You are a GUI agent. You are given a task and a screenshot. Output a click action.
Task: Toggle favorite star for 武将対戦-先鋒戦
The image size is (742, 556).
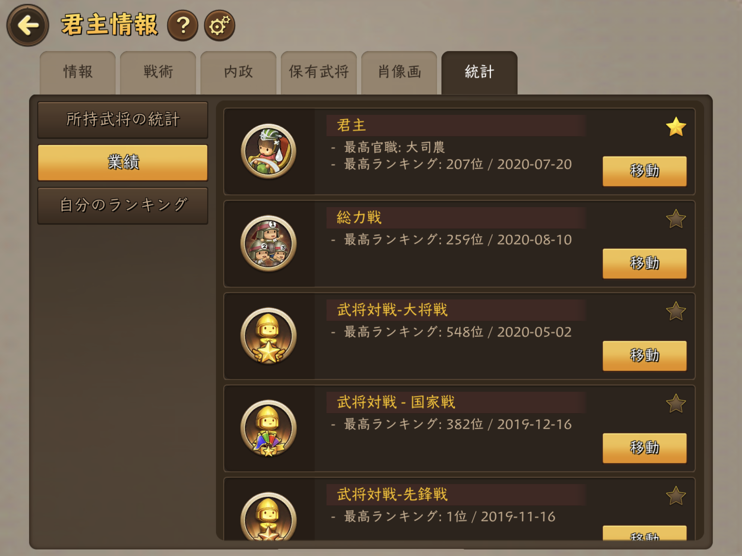point(675,496)
